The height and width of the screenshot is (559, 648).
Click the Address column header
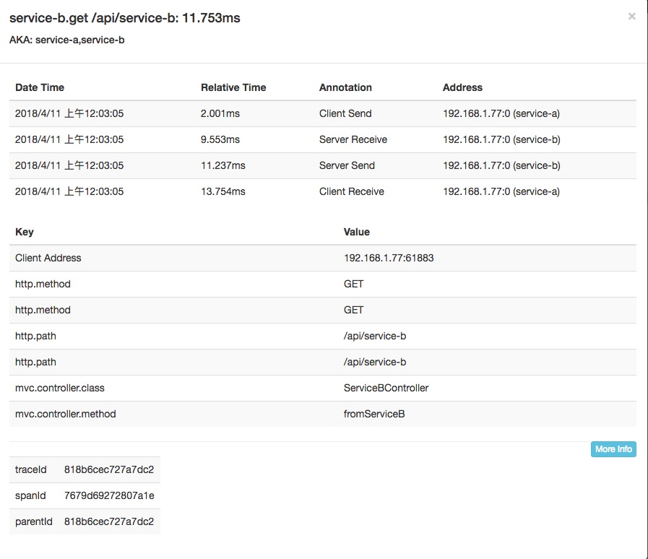point(462,87)
